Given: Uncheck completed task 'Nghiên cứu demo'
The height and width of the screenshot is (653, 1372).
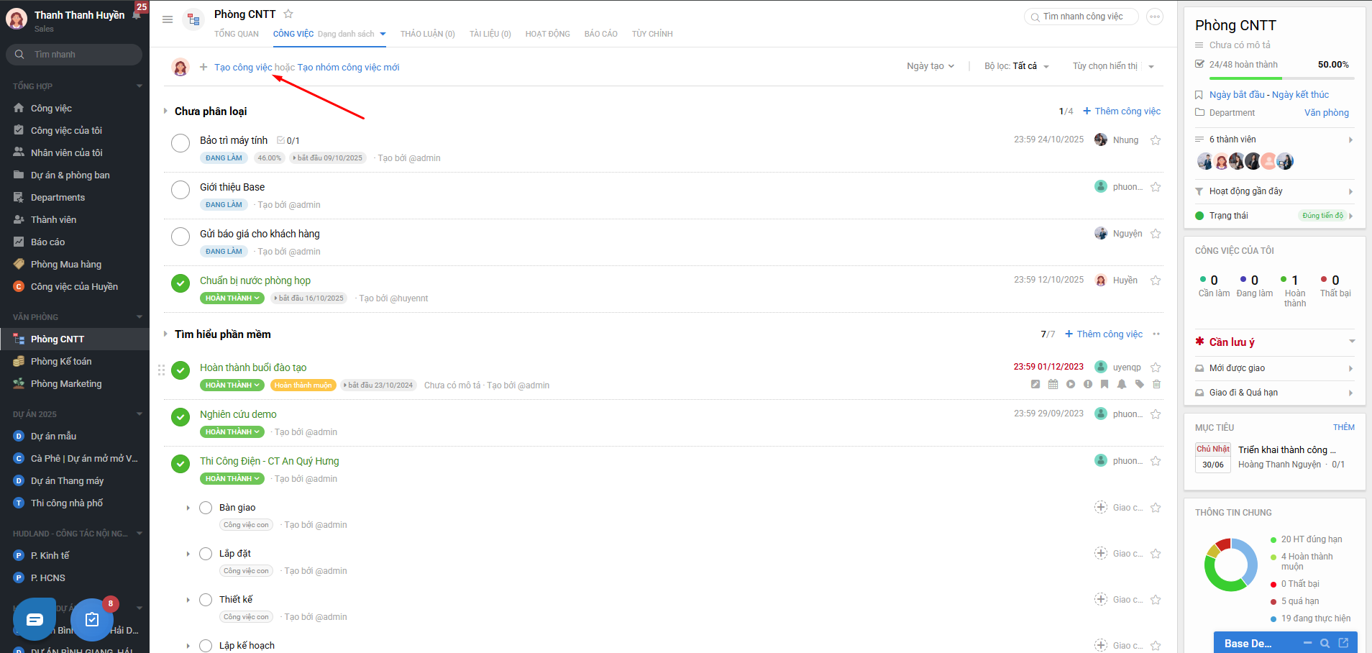Looking at the screenshot, I should click(x=180, y=417).
